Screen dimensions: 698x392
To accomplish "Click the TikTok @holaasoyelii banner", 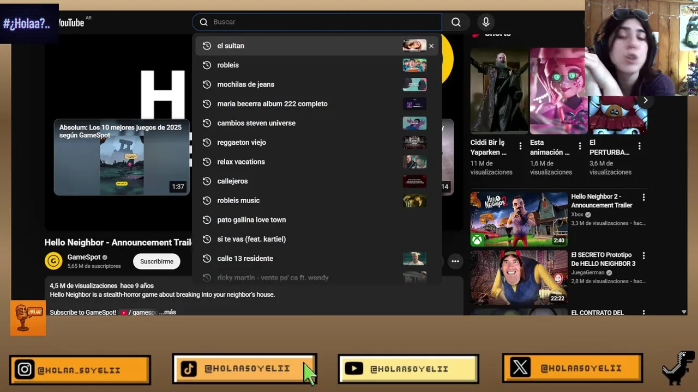I will tap(244, 369).
